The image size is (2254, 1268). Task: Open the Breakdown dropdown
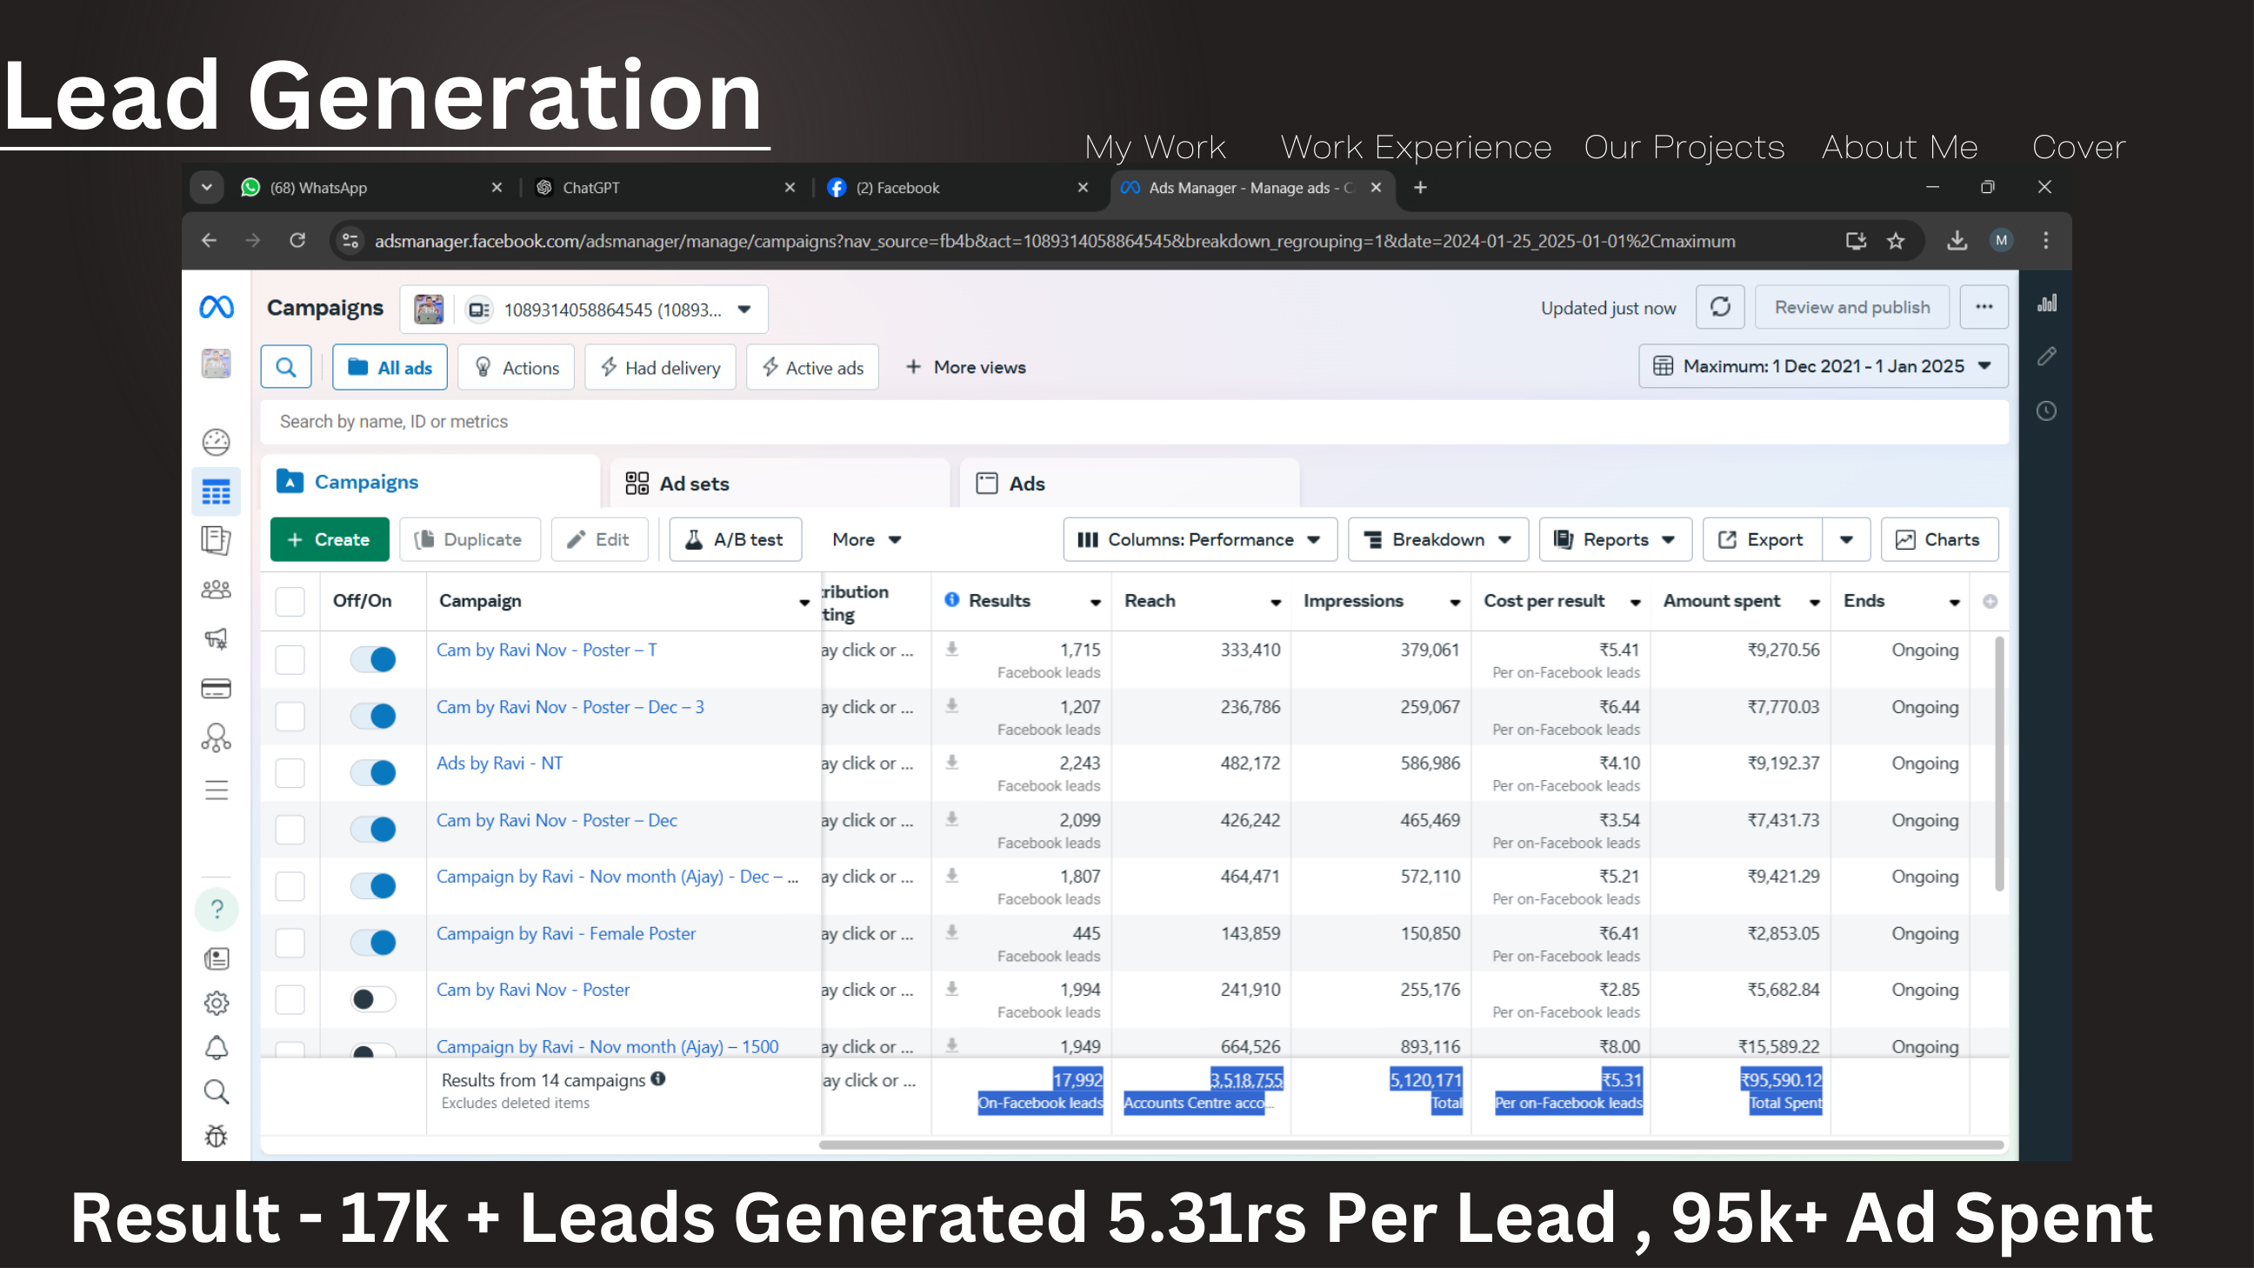pyautogui.click(x=1437, y=540)
